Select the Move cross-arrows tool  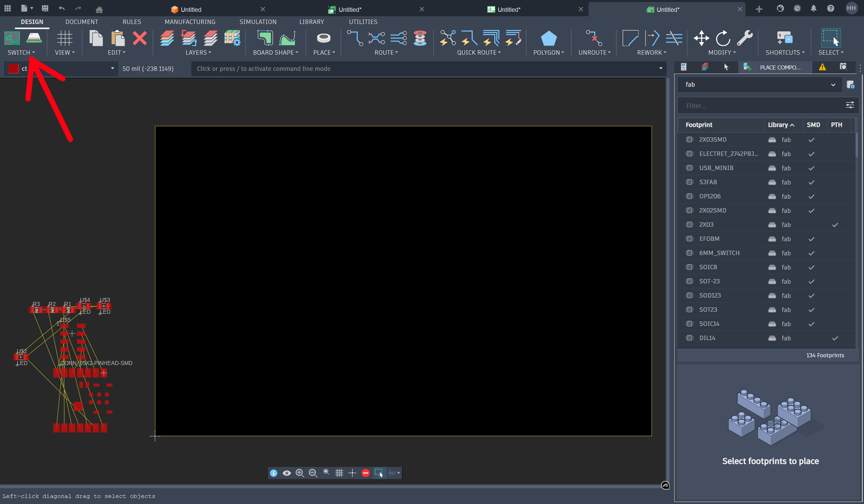(x=701, y=38)
